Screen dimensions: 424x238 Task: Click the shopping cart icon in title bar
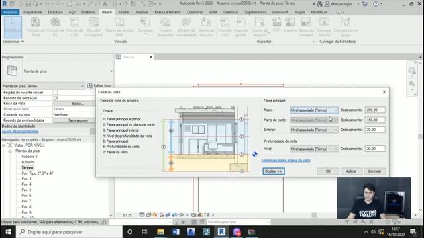click(365, 4)
